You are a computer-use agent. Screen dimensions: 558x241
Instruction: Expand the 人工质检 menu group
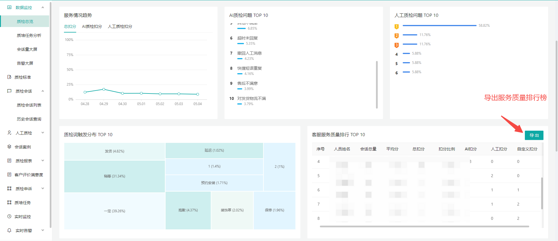(x=43, y=133)
